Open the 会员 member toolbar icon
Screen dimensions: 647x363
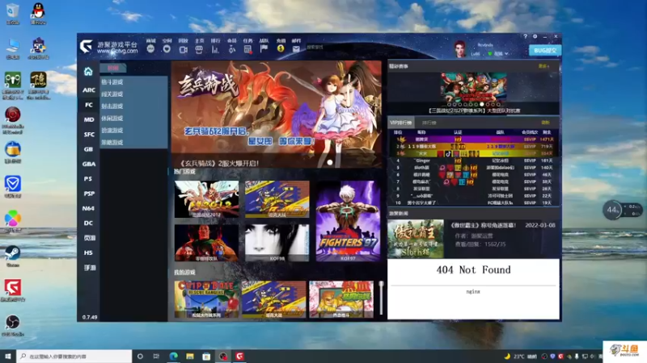coord(232,49)
